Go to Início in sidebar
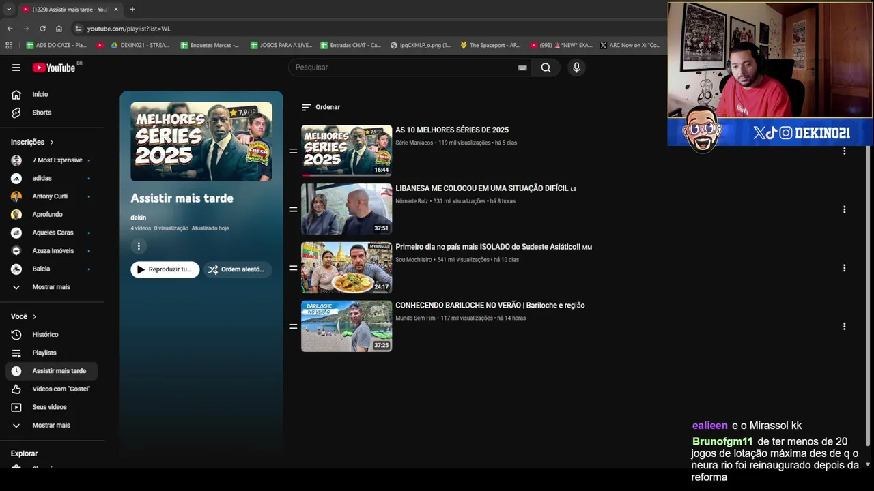This screenshot has height=491, width=874. 53,94
